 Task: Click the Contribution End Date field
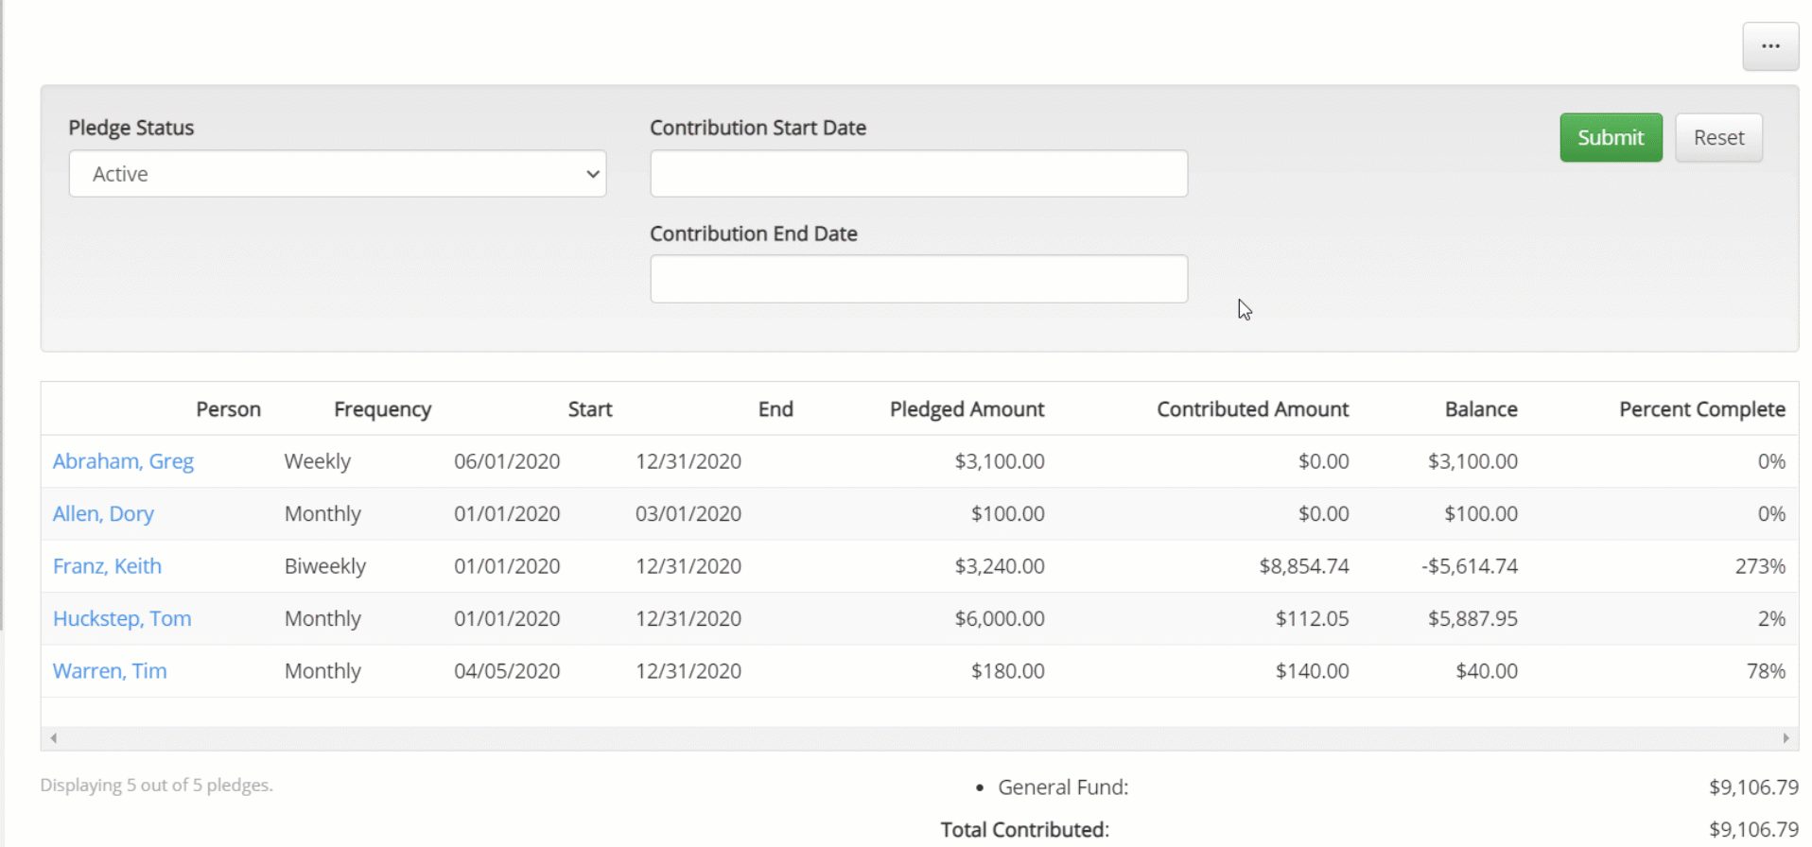point(918,280)
